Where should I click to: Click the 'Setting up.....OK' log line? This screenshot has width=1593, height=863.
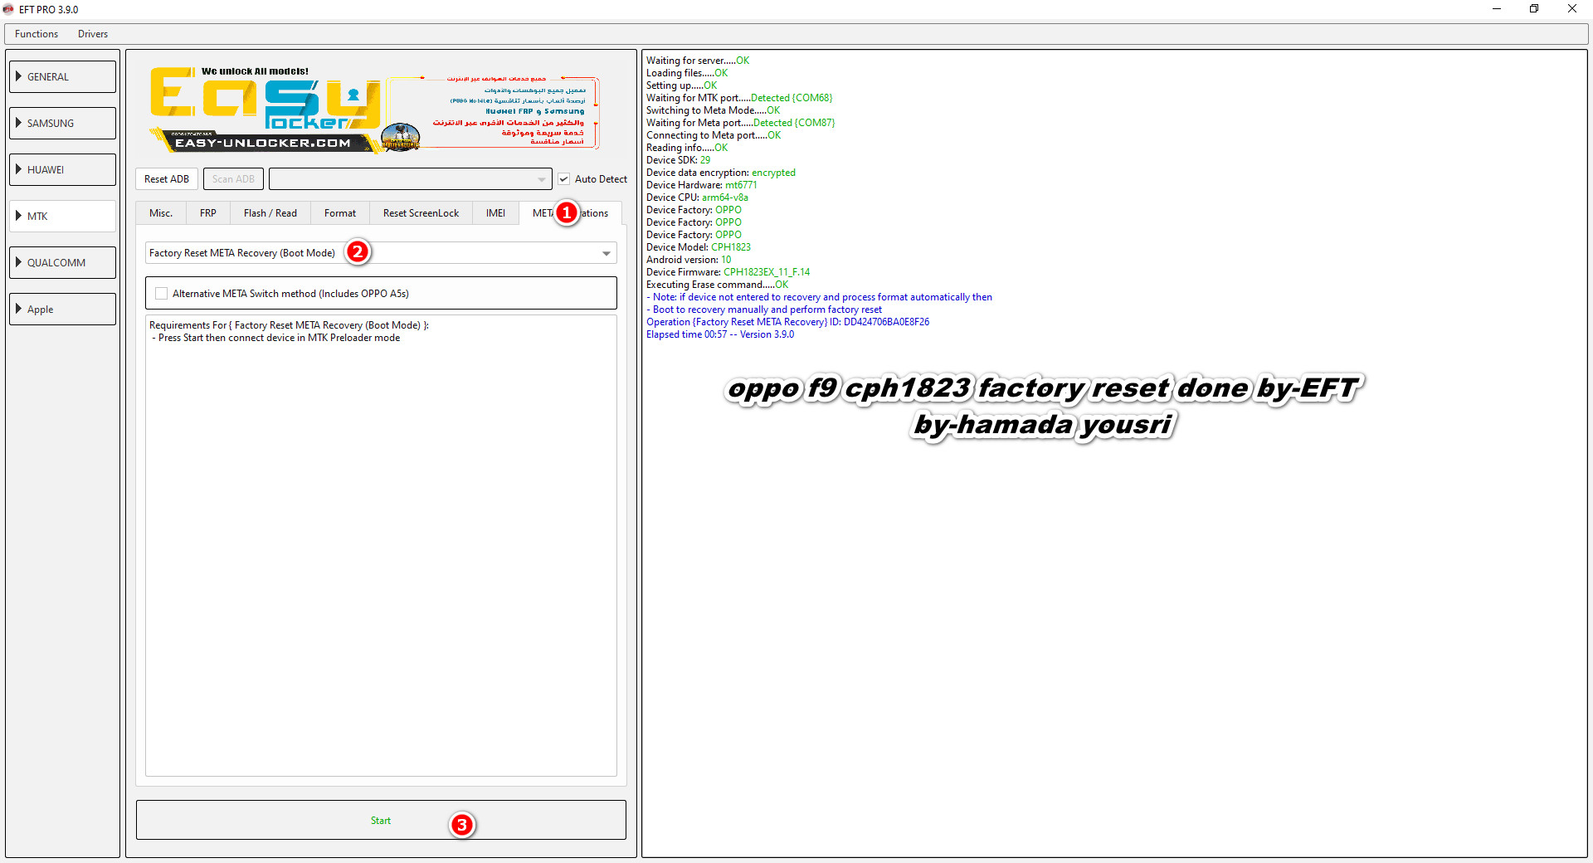pyautogui.click(x=681, y=85)
